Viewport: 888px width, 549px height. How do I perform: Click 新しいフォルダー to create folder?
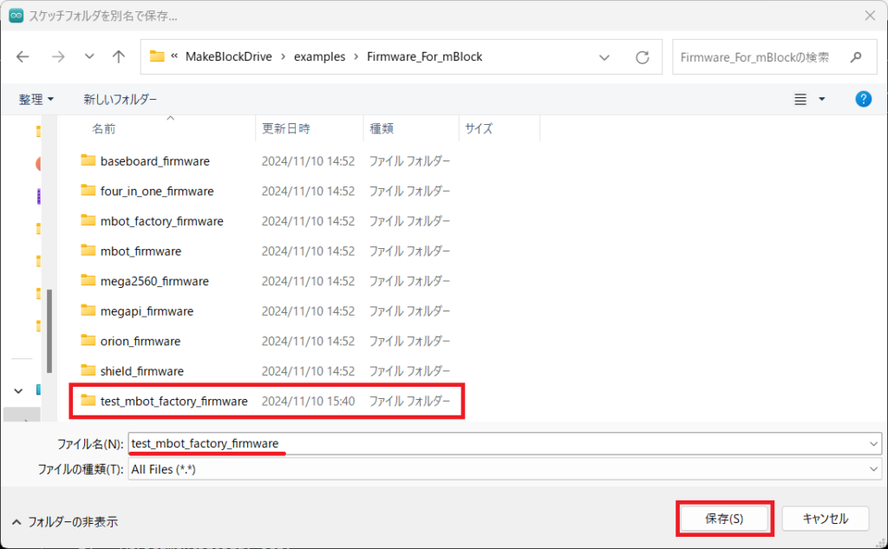121,100
